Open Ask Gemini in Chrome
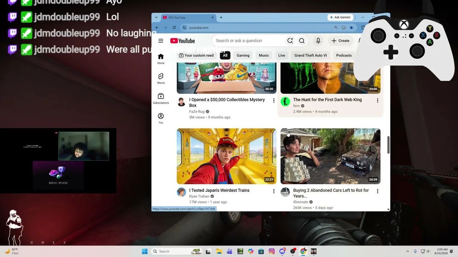The width and height of the screenshot is (458, 257). coord(340,17)
